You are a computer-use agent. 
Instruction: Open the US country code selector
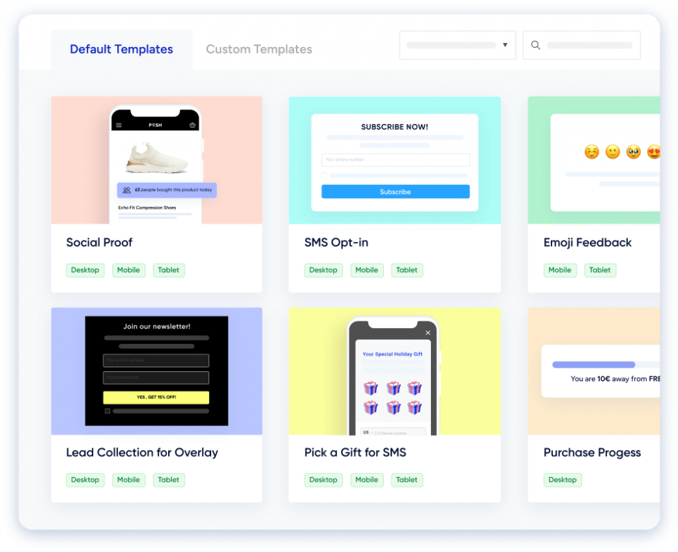click(x=367, y=433)
